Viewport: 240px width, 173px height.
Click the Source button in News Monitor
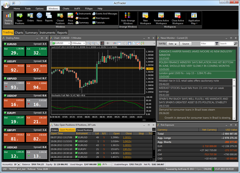coord(186,44)
